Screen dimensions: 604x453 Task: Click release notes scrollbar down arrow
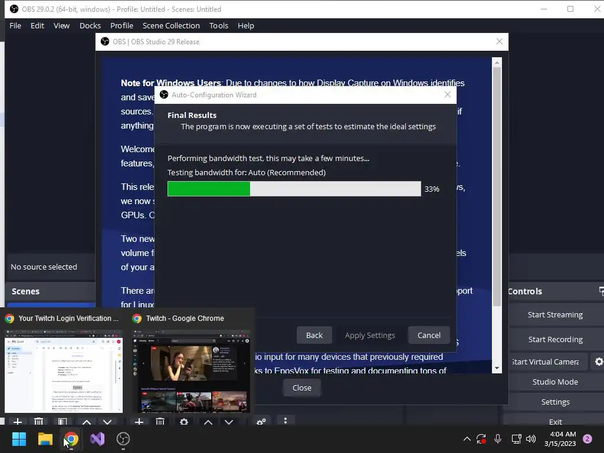[x=497, y=368]
